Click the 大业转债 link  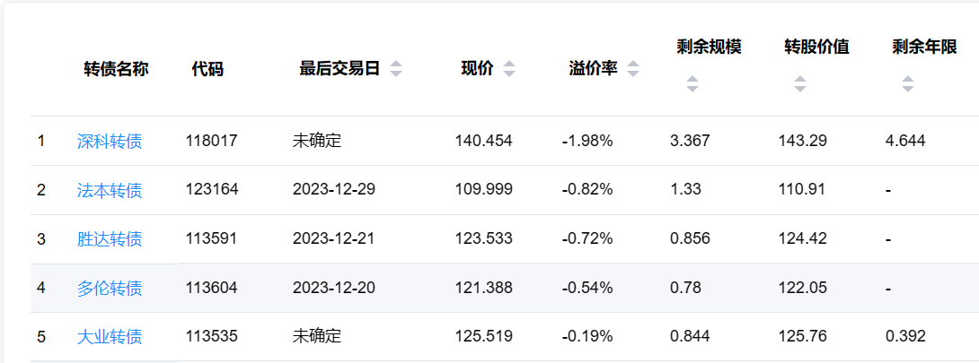110,337
